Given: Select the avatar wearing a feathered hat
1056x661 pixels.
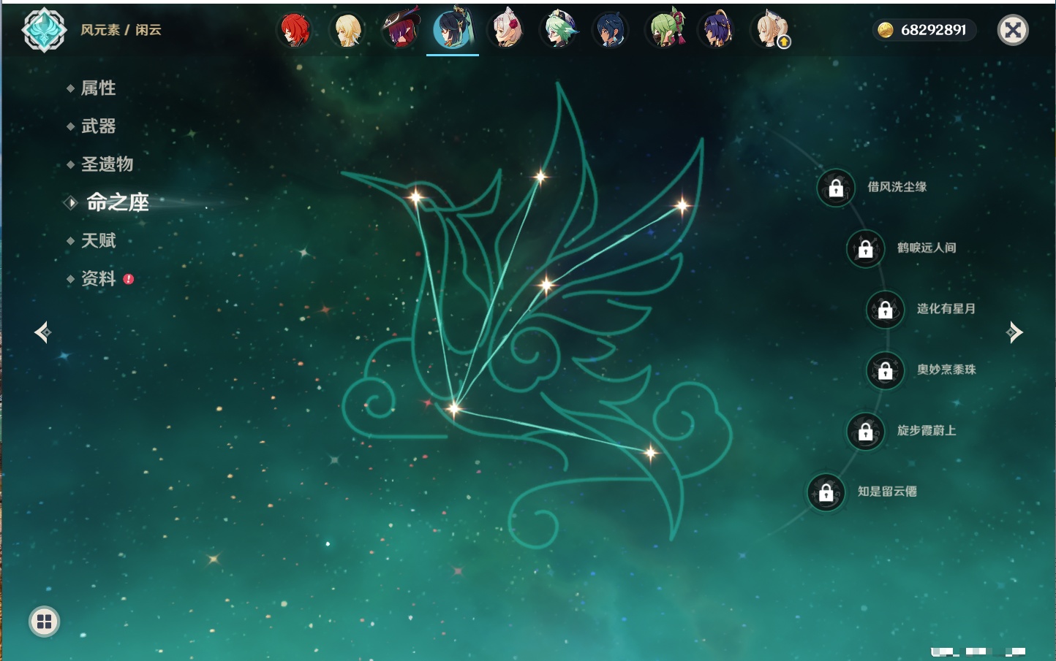Looking at the screenshot, I should click(x=401, y=31).
